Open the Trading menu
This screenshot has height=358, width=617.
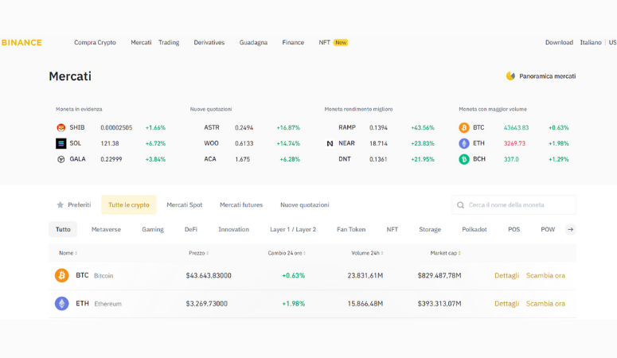point(169,42)
